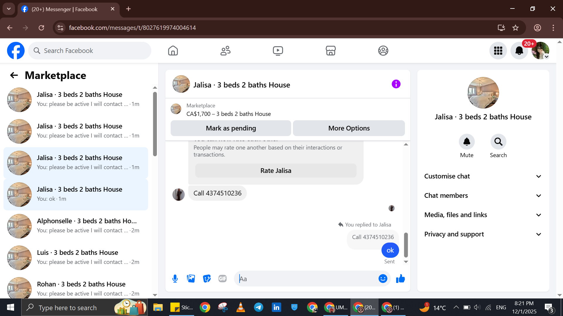Search in conversation using magnifier icon

498,142
